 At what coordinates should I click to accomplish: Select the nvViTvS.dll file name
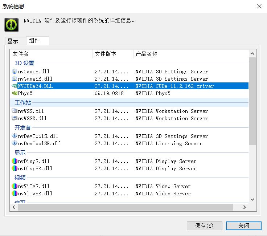(x=34, y=186)
